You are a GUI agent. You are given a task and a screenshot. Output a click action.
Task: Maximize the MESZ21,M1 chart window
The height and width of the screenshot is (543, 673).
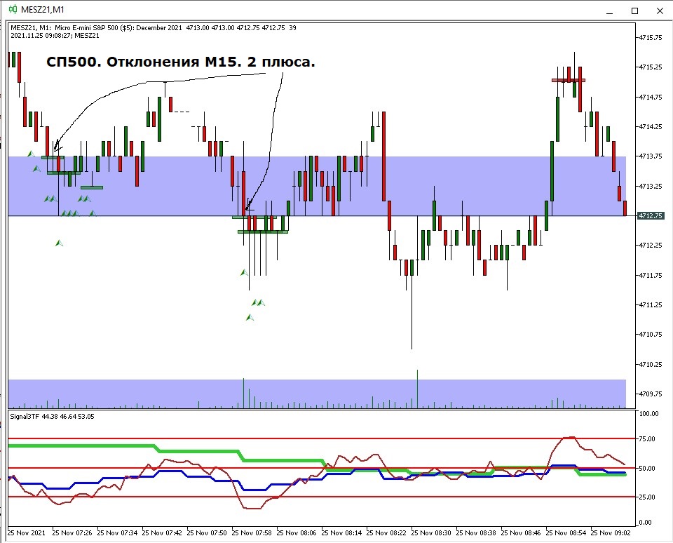coord(635,11)
